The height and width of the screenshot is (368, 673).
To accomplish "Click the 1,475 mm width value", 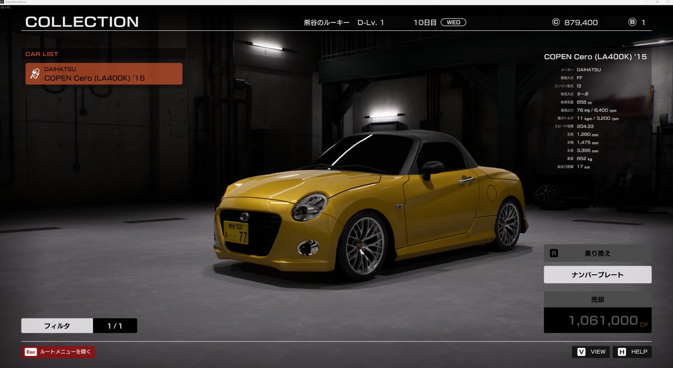I will click(x=589, y=142).
